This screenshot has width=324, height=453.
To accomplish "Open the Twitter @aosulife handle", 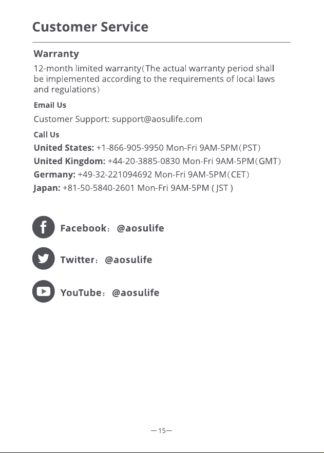I will 128,260.
